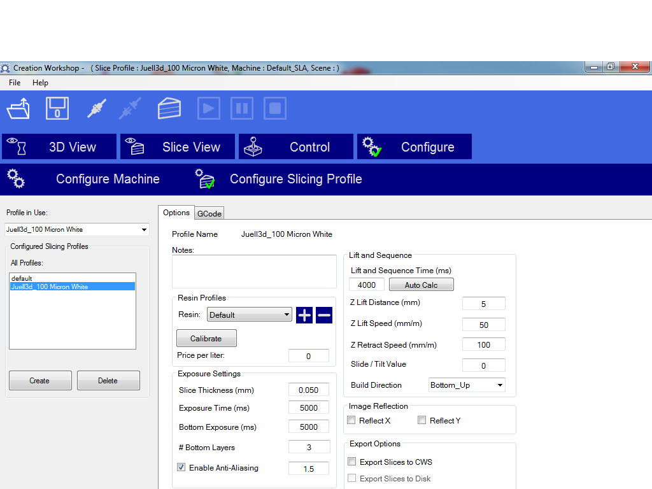Click the slice cake icon in toolbar
The image size is (652, 489).
tap(169, 108)
